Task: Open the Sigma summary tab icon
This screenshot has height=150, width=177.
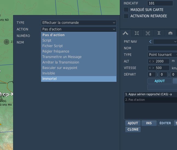Action: 159,33
